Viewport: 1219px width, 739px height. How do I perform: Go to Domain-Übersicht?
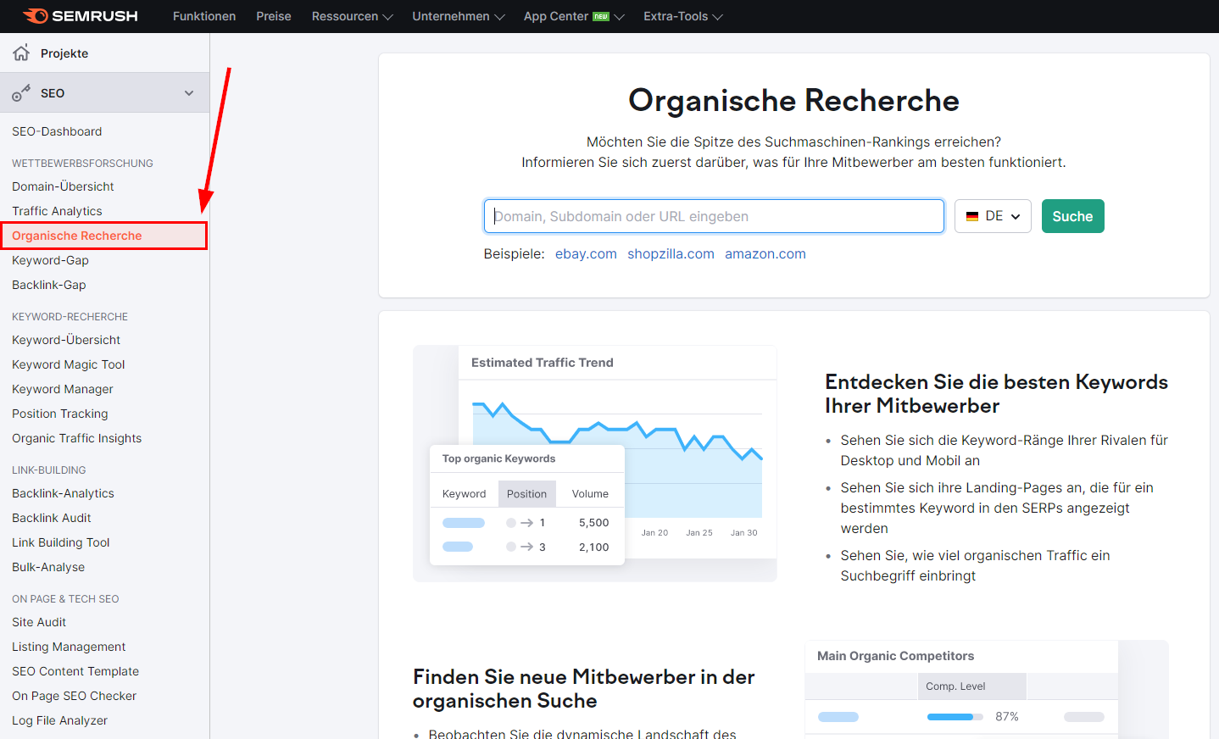tap(63, 186)
